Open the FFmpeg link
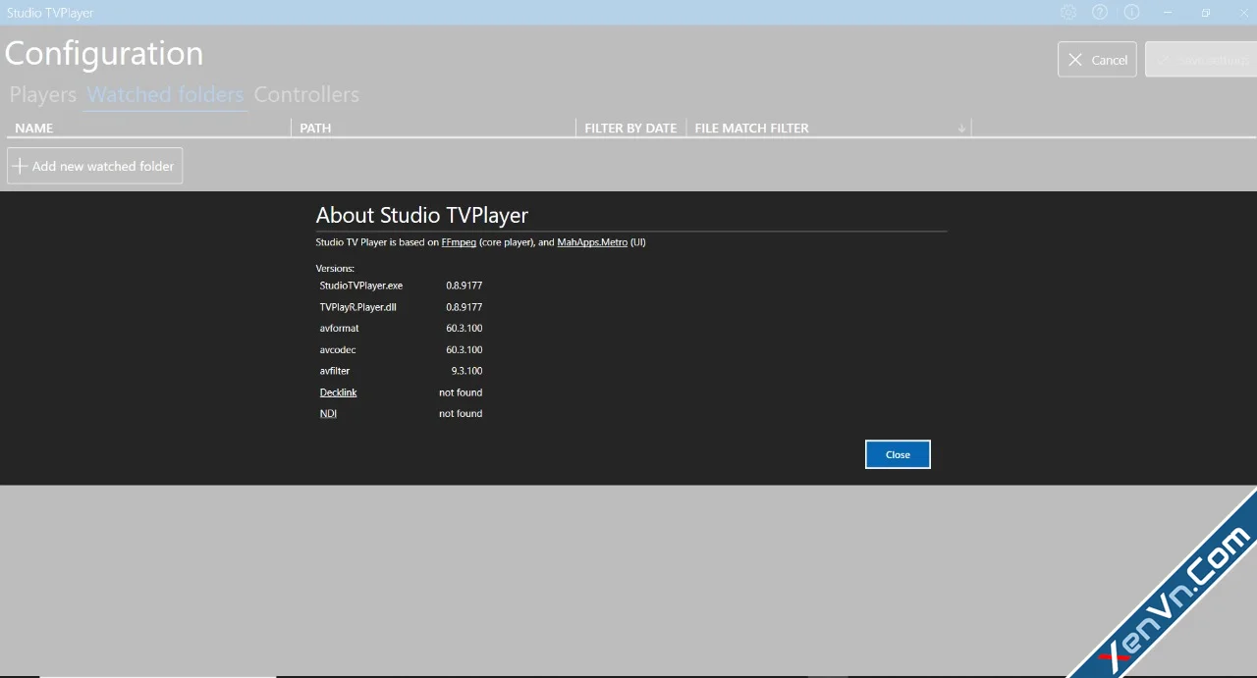This screenshot has height=678, width=1257. (x=459, y=242)
